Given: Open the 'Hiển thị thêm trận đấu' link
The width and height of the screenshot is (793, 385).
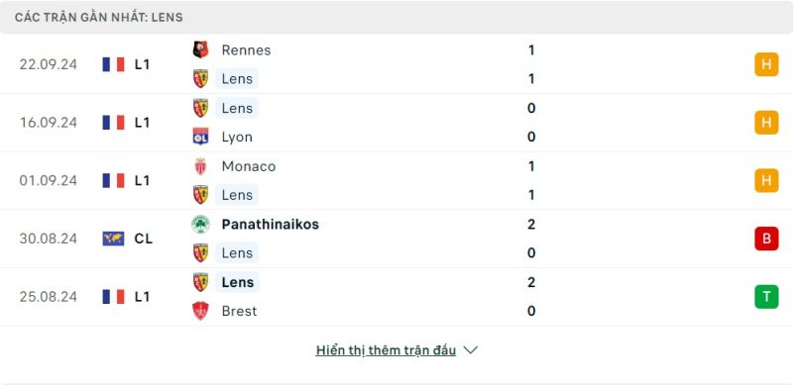Looking at the screenshot, I should (x=386, y=350).
